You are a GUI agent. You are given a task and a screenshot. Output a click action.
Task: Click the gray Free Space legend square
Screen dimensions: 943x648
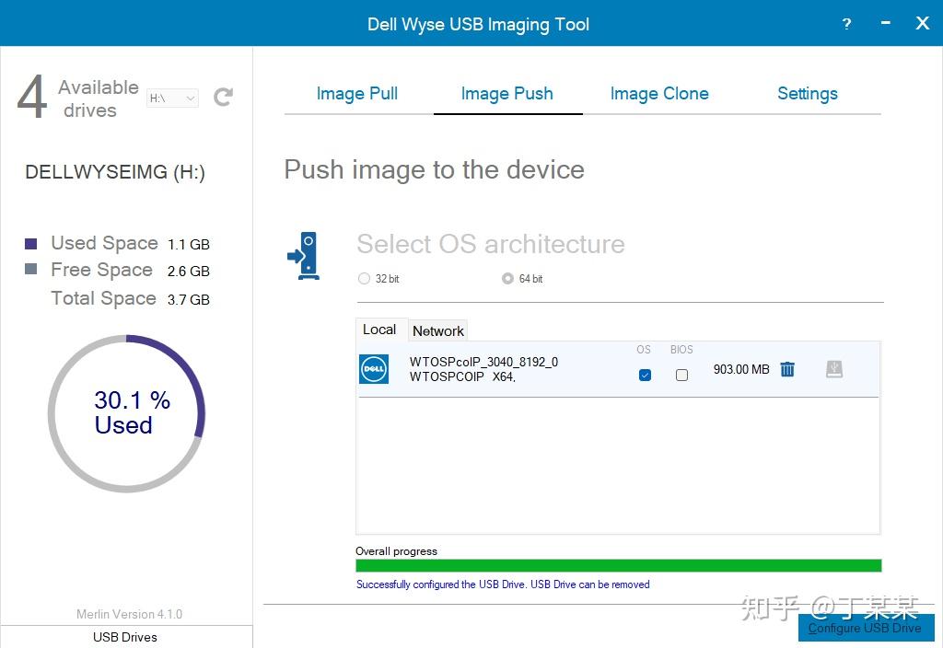click(x=31, y=270)
